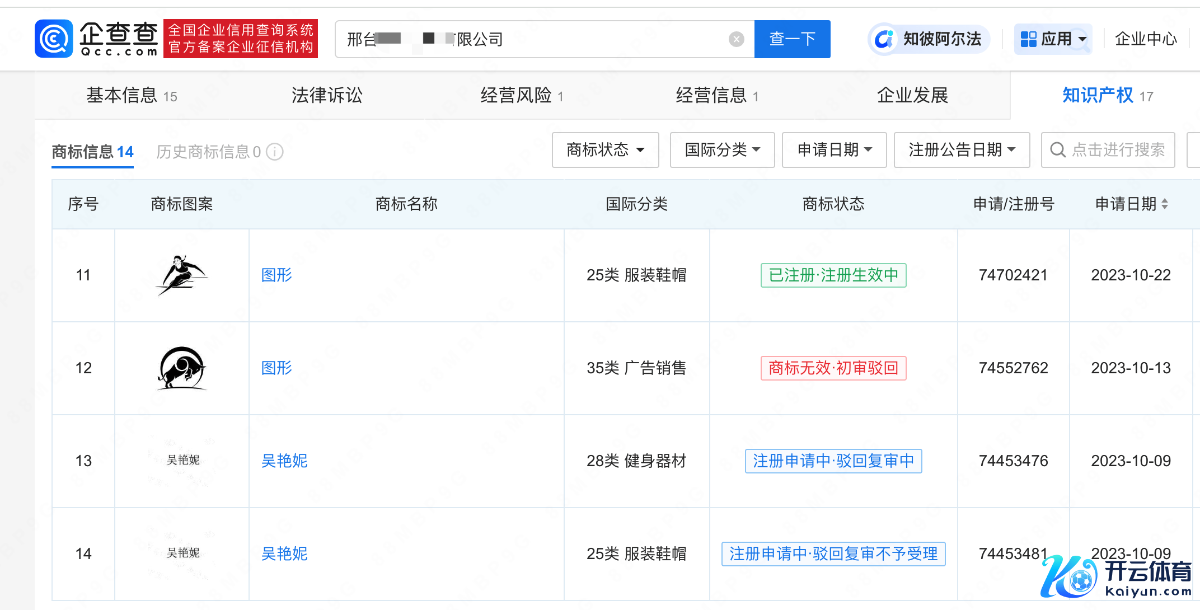Expand the 注册公告日期 filter dropdown
Image resolution: width=1200 pixels, height=610 pixels.
962,150
